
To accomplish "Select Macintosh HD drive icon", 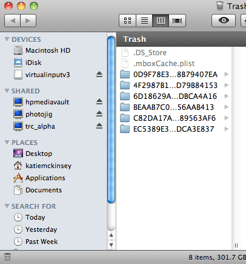I will click(18, 50).
